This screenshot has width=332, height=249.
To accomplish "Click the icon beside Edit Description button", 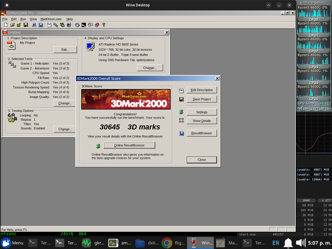I will click(x=181, y=90).
